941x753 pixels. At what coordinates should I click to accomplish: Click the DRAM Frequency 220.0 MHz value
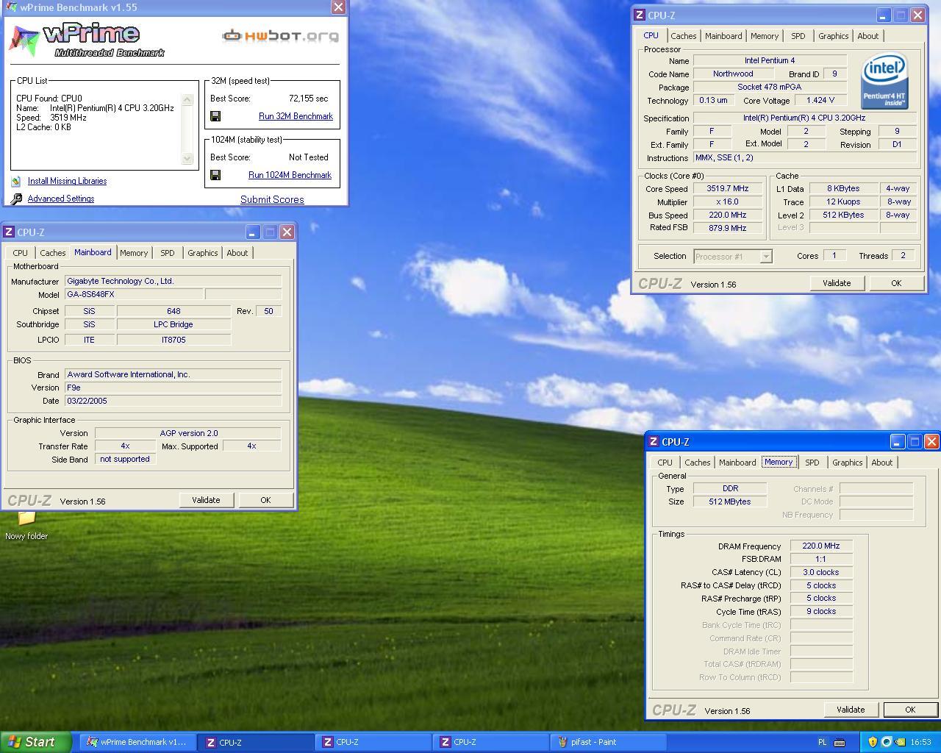[821, 546]
